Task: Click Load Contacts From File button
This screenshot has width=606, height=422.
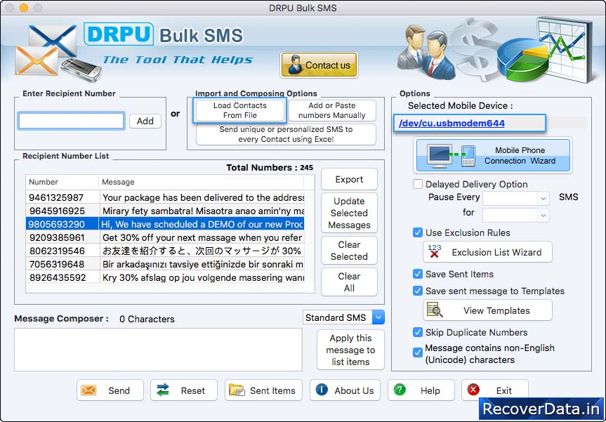Action: click(239, 110)
